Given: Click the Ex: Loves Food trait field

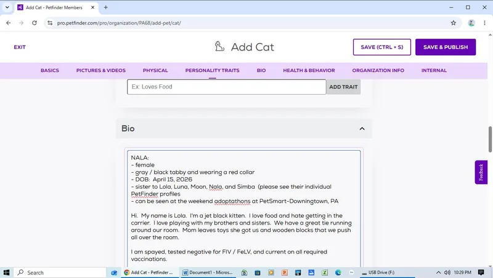Looking at the screenshot, I should point(226,87).
